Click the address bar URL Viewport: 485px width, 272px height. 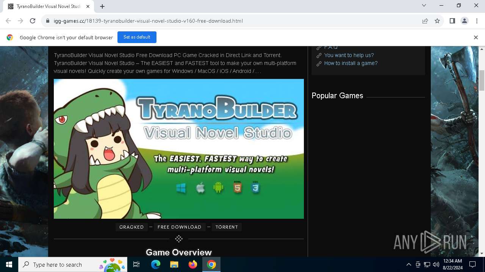pyautogui.click(x=148, y=21)
